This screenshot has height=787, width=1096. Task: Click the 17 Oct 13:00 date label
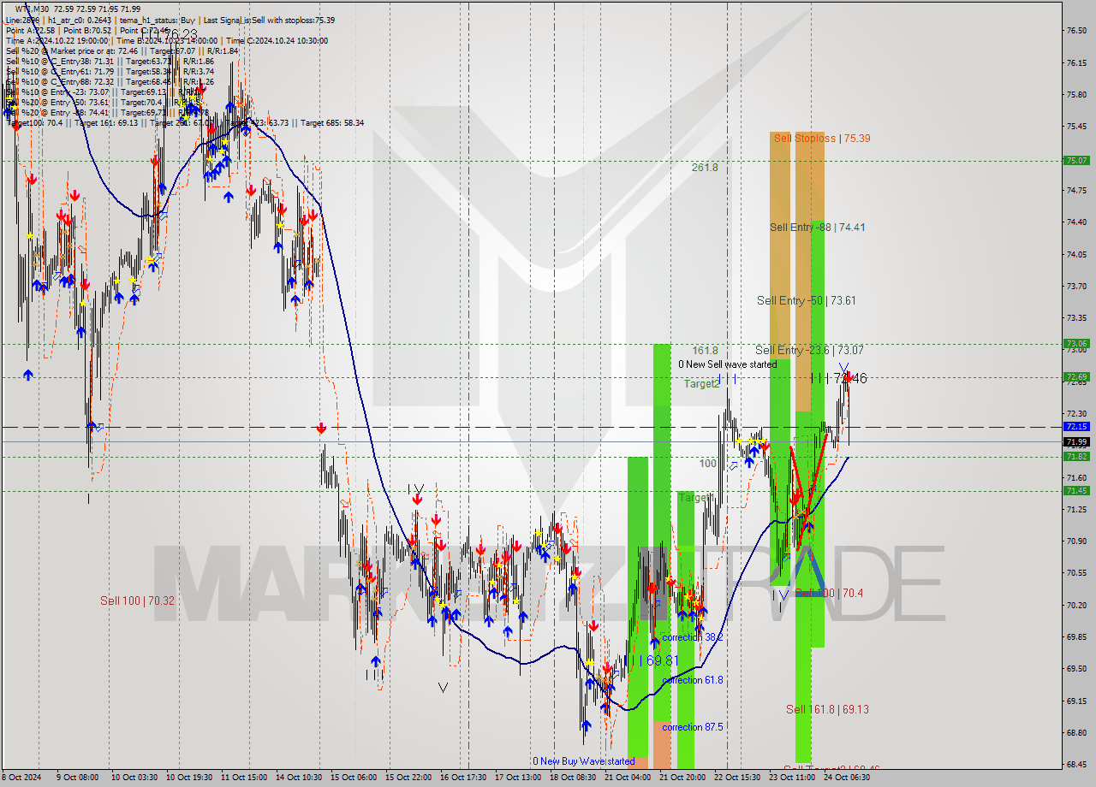[x=517, y=778]
